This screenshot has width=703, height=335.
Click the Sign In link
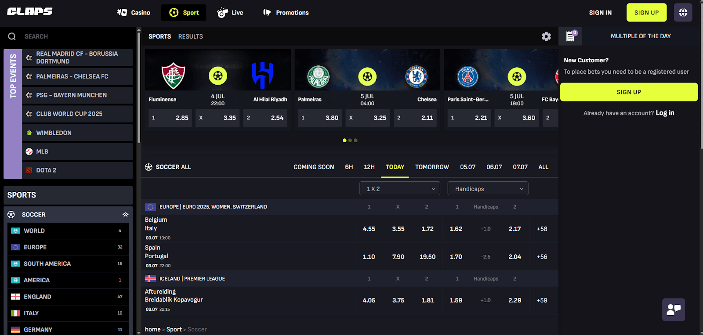coord(600,13)
